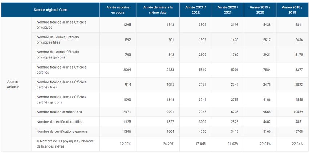This screenshot has width=309, height=153.
Task: Select the "Année scolaire en cours" column header
Action: click(117, 10)
